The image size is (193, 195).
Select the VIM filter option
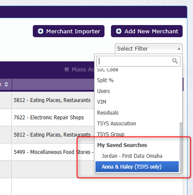tap(137, 102)
